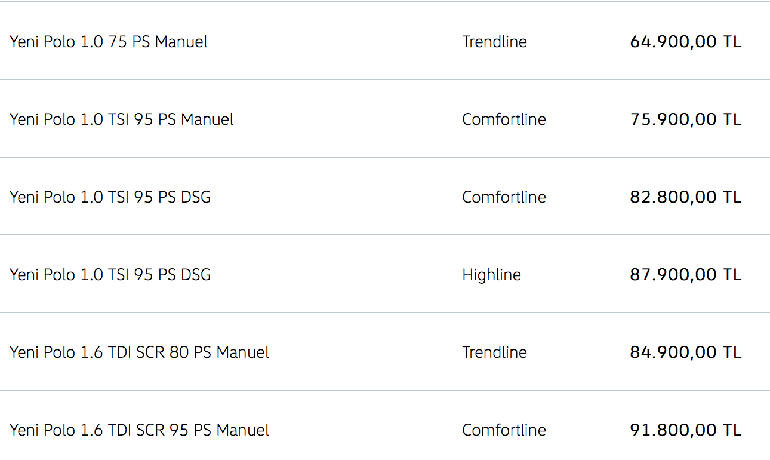770x460 pixels.
Task: Select the 1.0 TSI DSG model in Highline row
Action: tap(110, 275)
